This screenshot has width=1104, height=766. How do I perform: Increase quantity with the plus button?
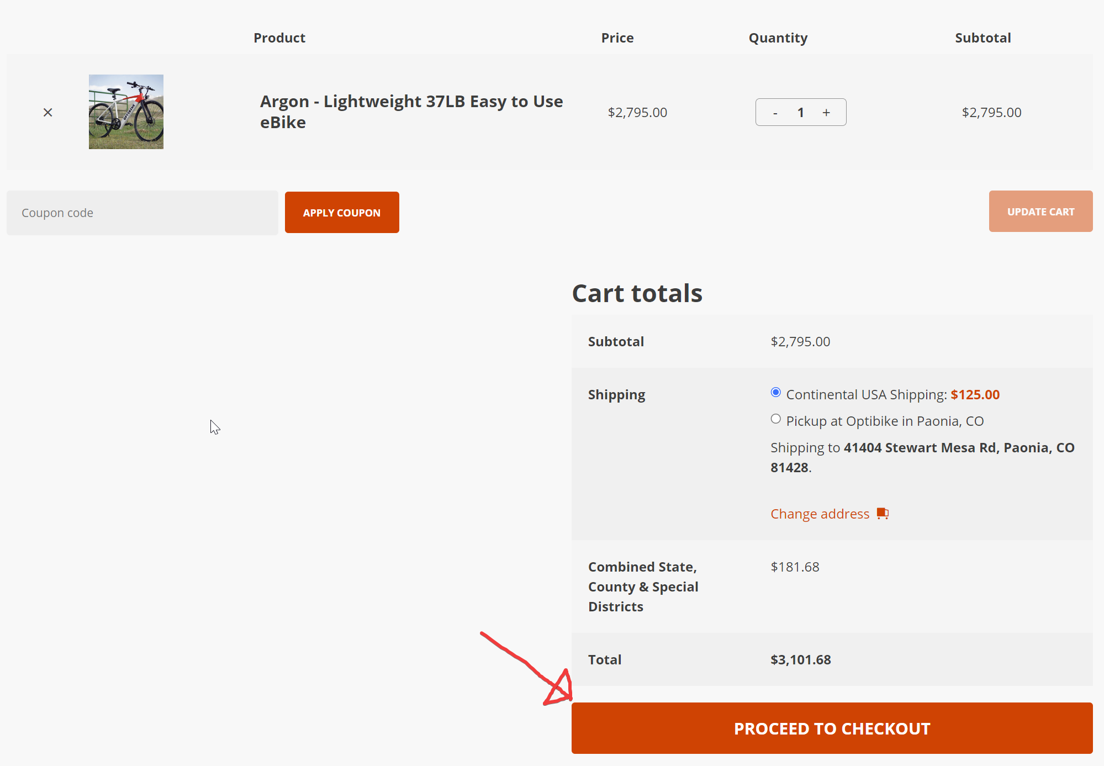pyautogui.click(x=826, y=113)
